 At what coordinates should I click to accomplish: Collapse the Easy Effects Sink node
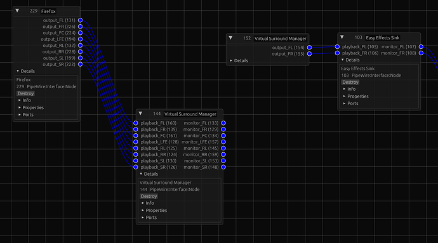[x=342, y=37]
